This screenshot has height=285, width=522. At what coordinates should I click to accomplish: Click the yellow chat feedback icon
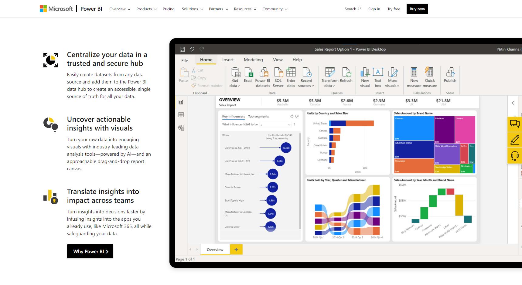[515, 124]
